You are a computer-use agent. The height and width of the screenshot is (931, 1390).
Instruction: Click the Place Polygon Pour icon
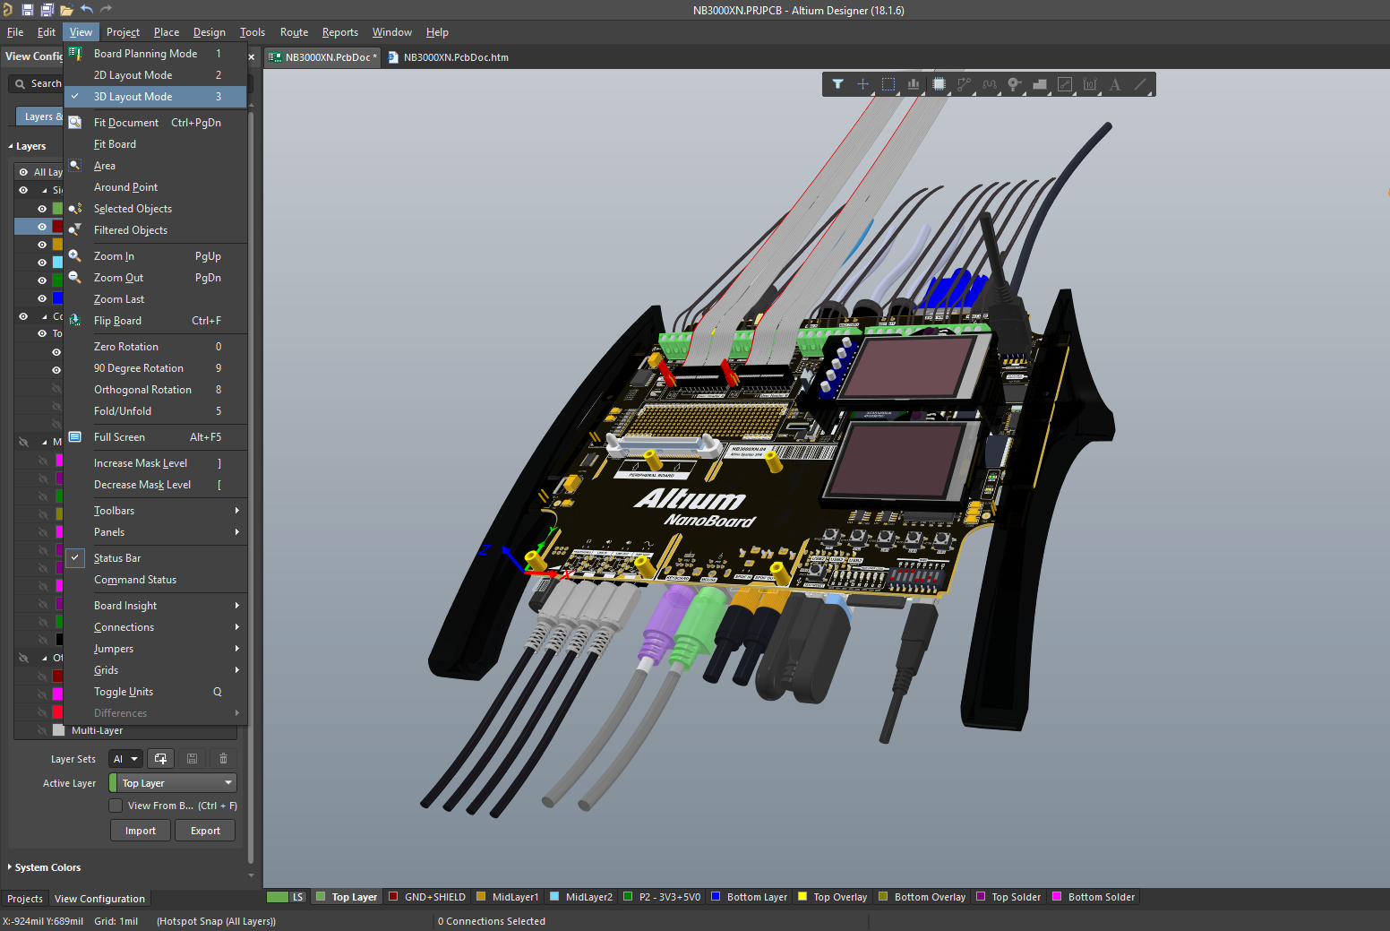(1040, 84)
